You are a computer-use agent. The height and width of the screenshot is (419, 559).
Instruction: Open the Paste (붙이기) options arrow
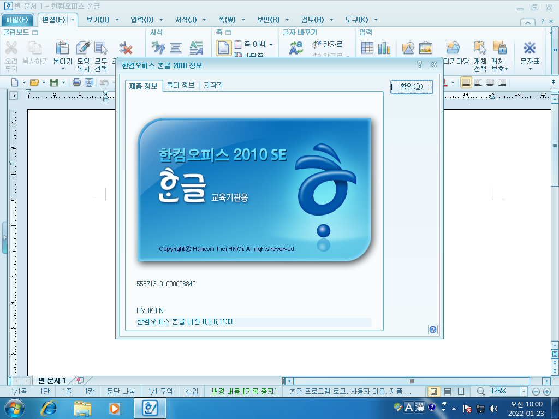pyautogui.click(x=63, y=69)
